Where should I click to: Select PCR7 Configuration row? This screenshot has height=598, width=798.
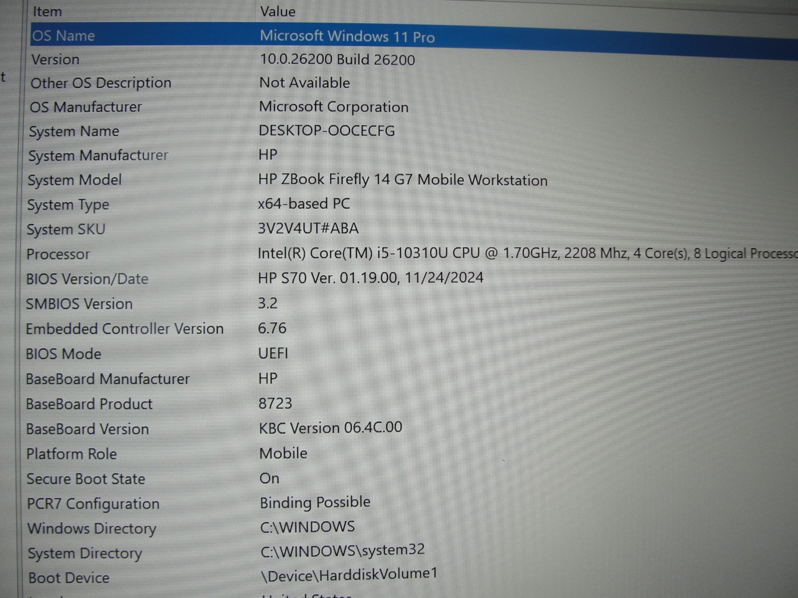point(93,504)
